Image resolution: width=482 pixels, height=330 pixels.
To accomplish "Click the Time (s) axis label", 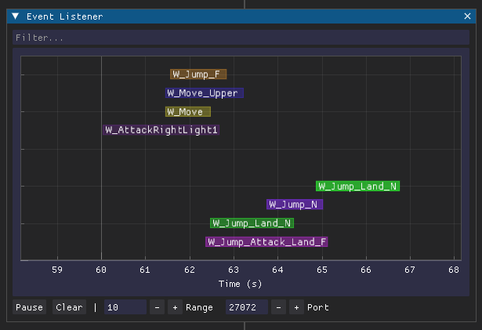I will pyautogui.click(x=240, y=284).
